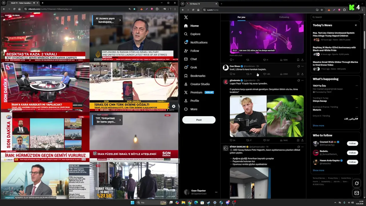Open options for Dünya Savaşı trend

coord(357,98)
